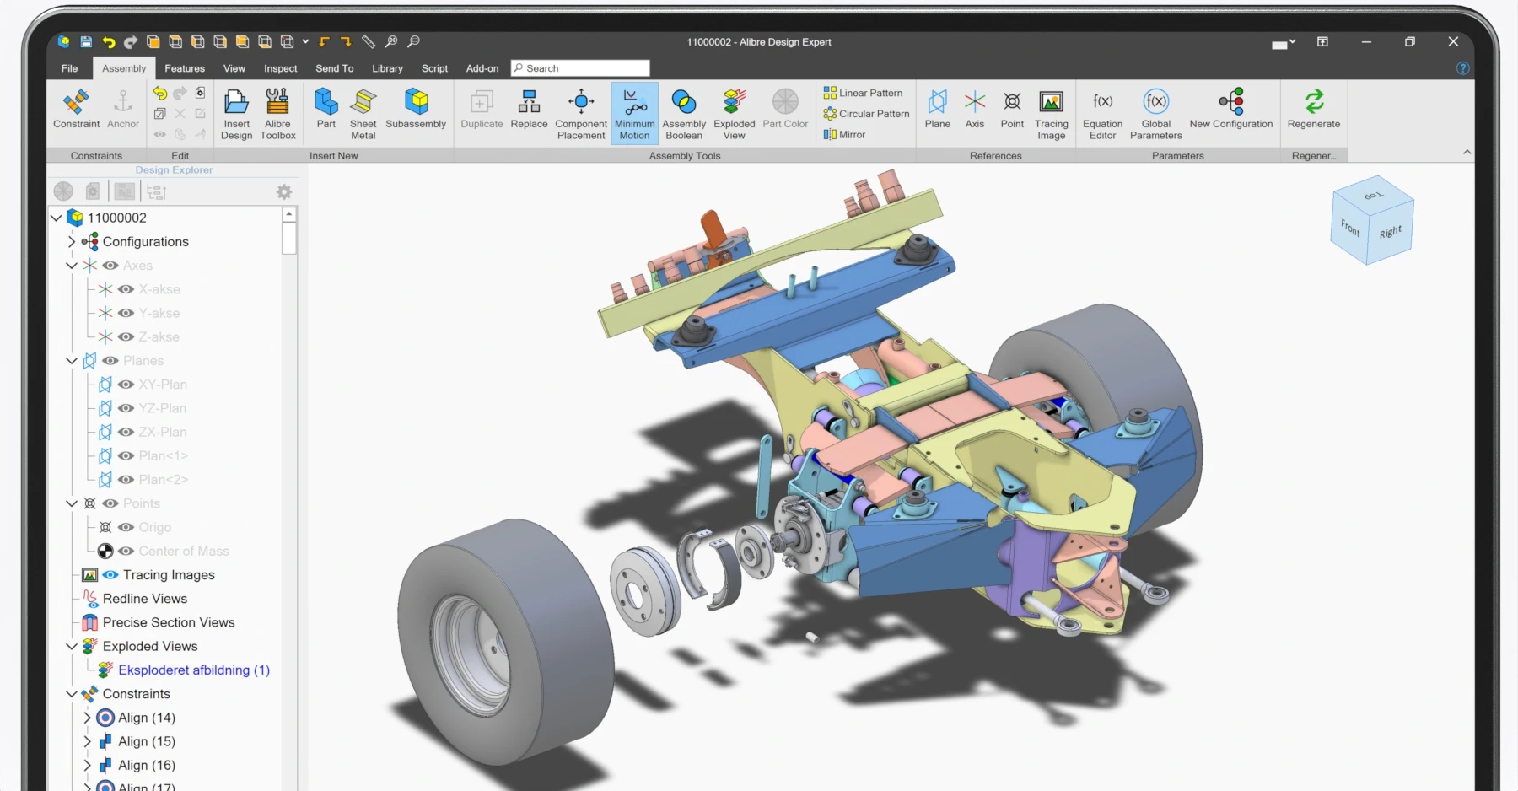Viewport: 1518px width, 791px height.
Task: Select the Constraint tool
Action: (x=76, y=111)
